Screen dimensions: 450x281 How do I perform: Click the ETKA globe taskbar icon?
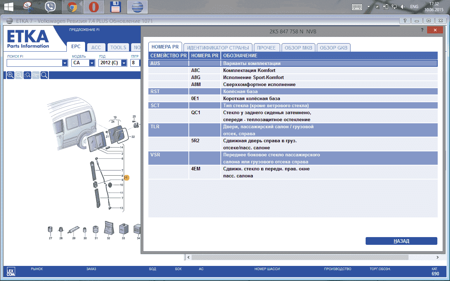click(137, 7)
